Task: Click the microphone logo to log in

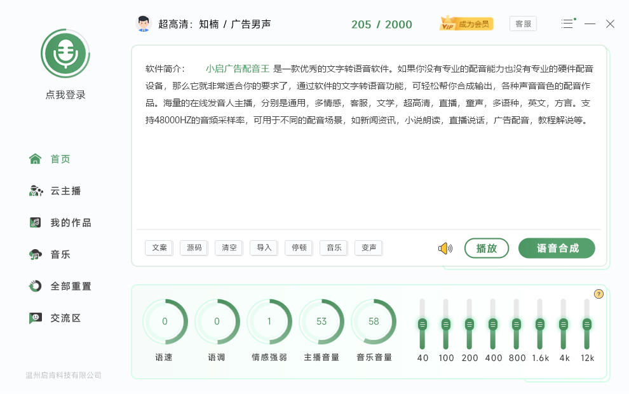Action: pos(65,54)
